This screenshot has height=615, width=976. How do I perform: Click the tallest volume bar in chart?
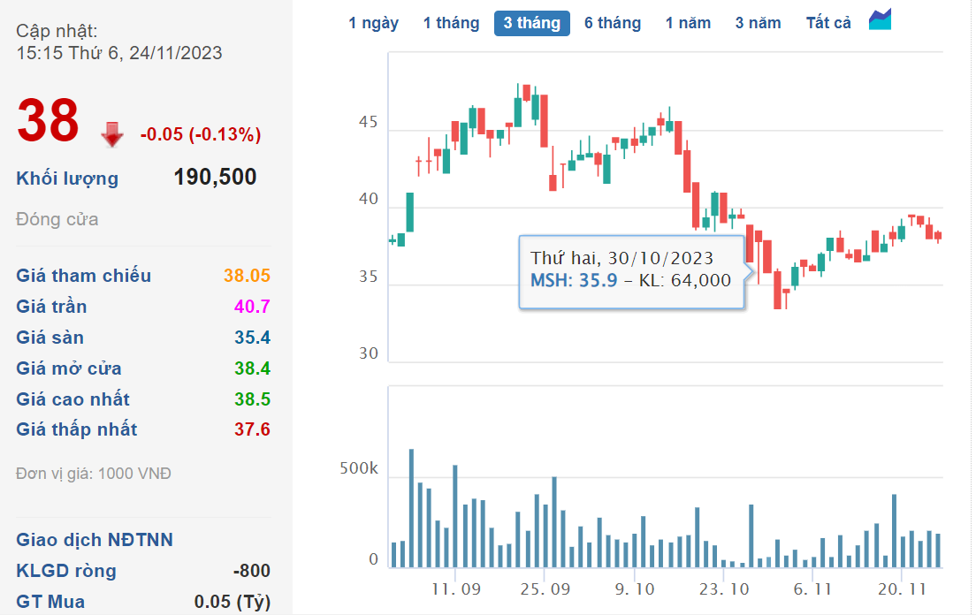[411, 508]
